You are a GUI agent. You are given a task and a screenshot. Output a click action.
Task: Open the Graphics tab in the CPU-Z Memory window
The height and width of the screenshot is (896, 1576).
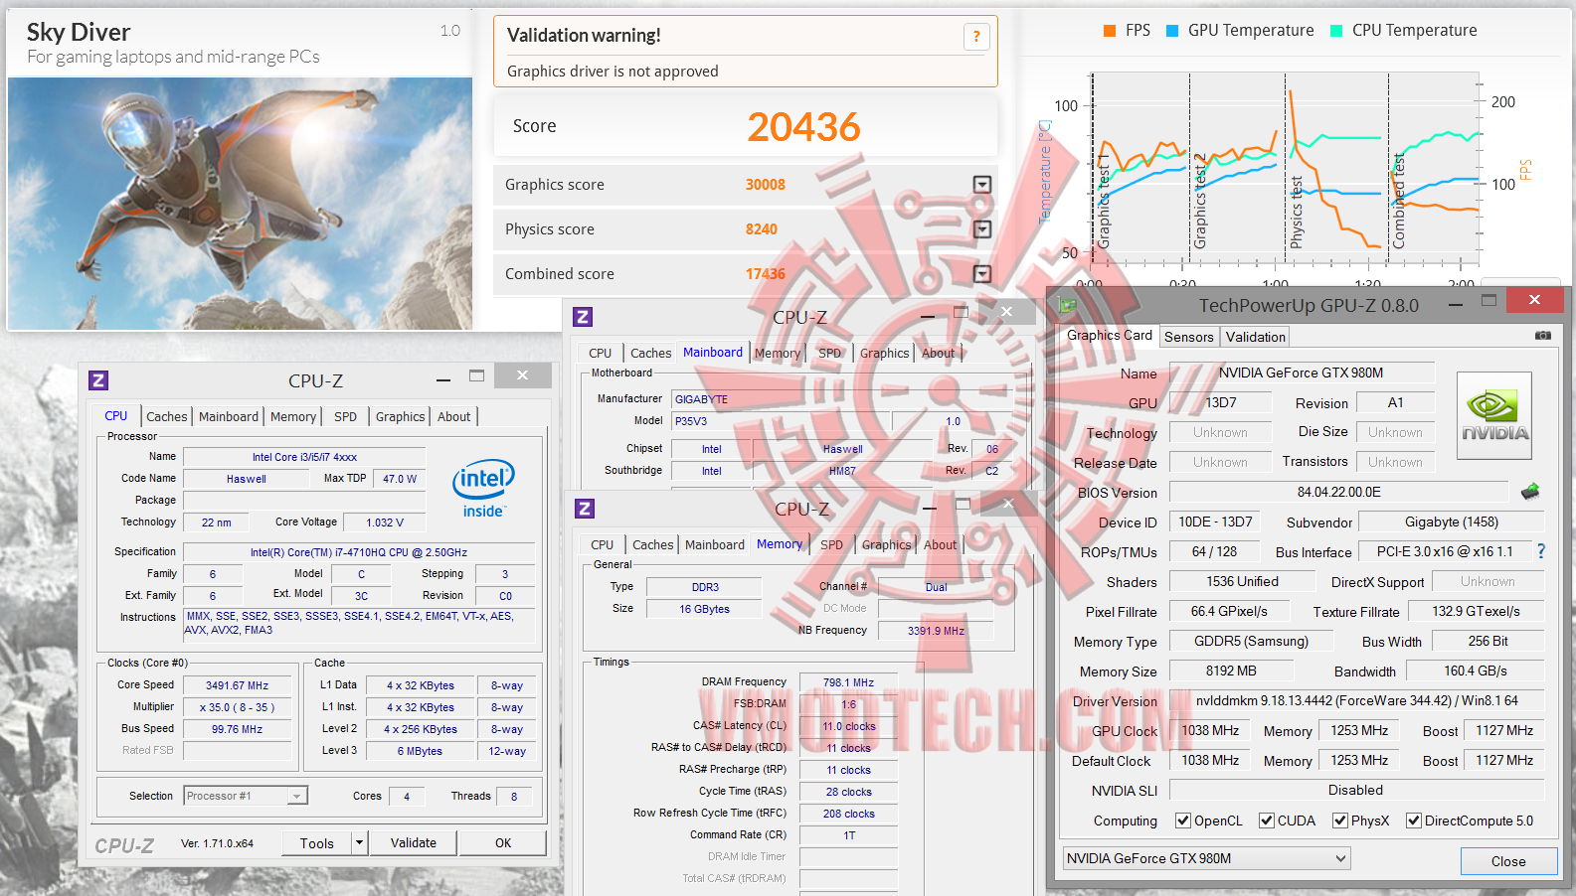click(887, 545)
